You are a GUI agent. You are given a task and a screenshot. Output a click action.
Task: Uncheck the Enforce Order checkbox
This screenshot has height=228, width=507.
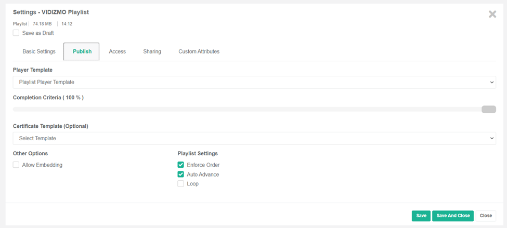[x=181, y=165]
